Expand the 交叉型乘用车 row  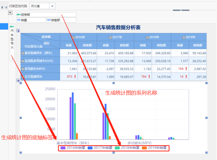(x=23, y=77)
